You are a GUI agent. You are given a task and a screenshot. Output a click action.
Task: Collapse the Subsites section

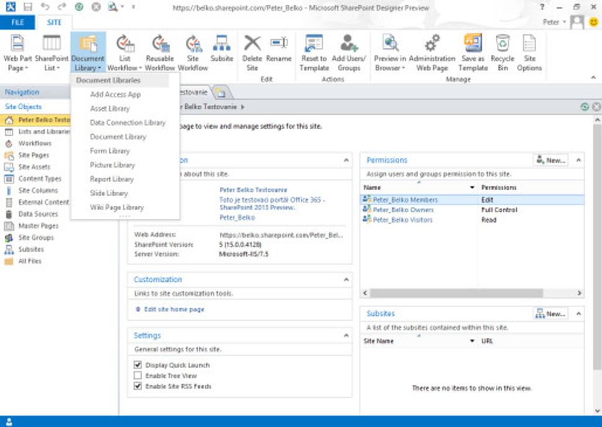click(x=578, y=314)
